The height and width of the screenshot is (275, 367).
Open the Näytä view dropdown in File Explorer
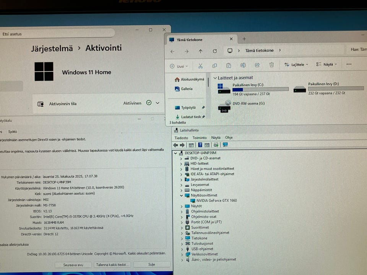[x=326, y=64]
